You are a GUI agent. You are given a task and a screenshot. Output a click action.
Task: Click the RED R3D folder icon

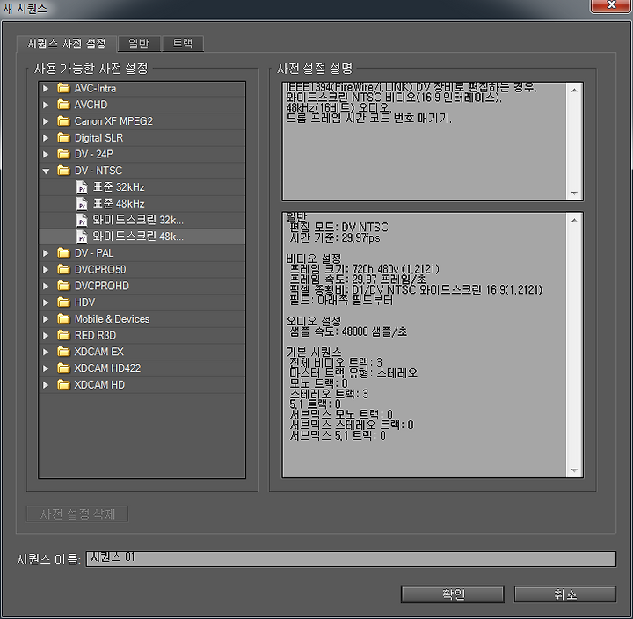pos(63,335)
